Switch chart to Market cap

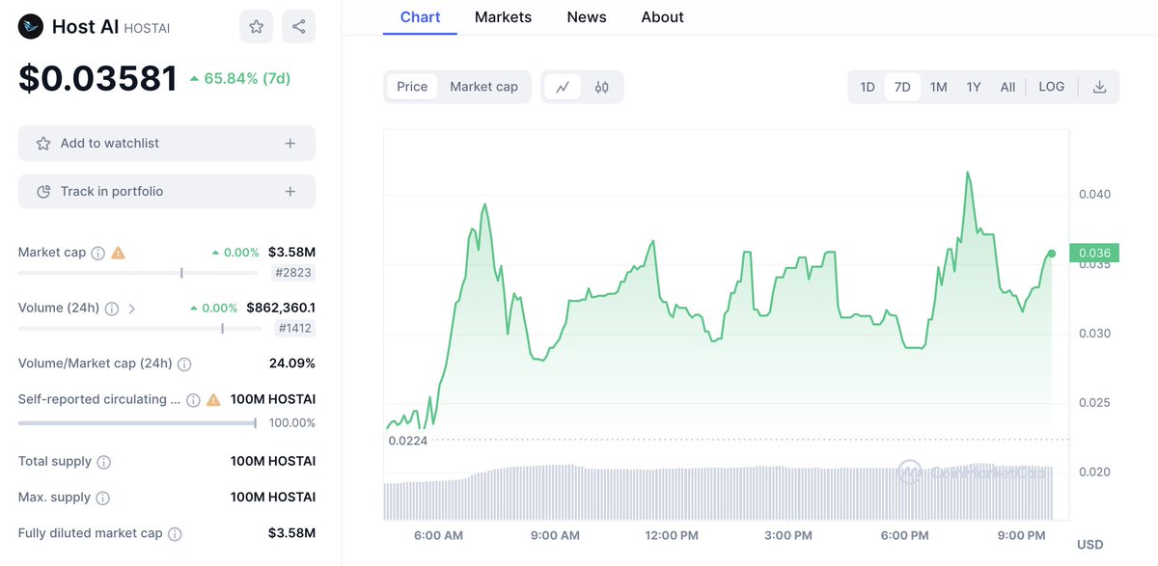click(483, 87)
